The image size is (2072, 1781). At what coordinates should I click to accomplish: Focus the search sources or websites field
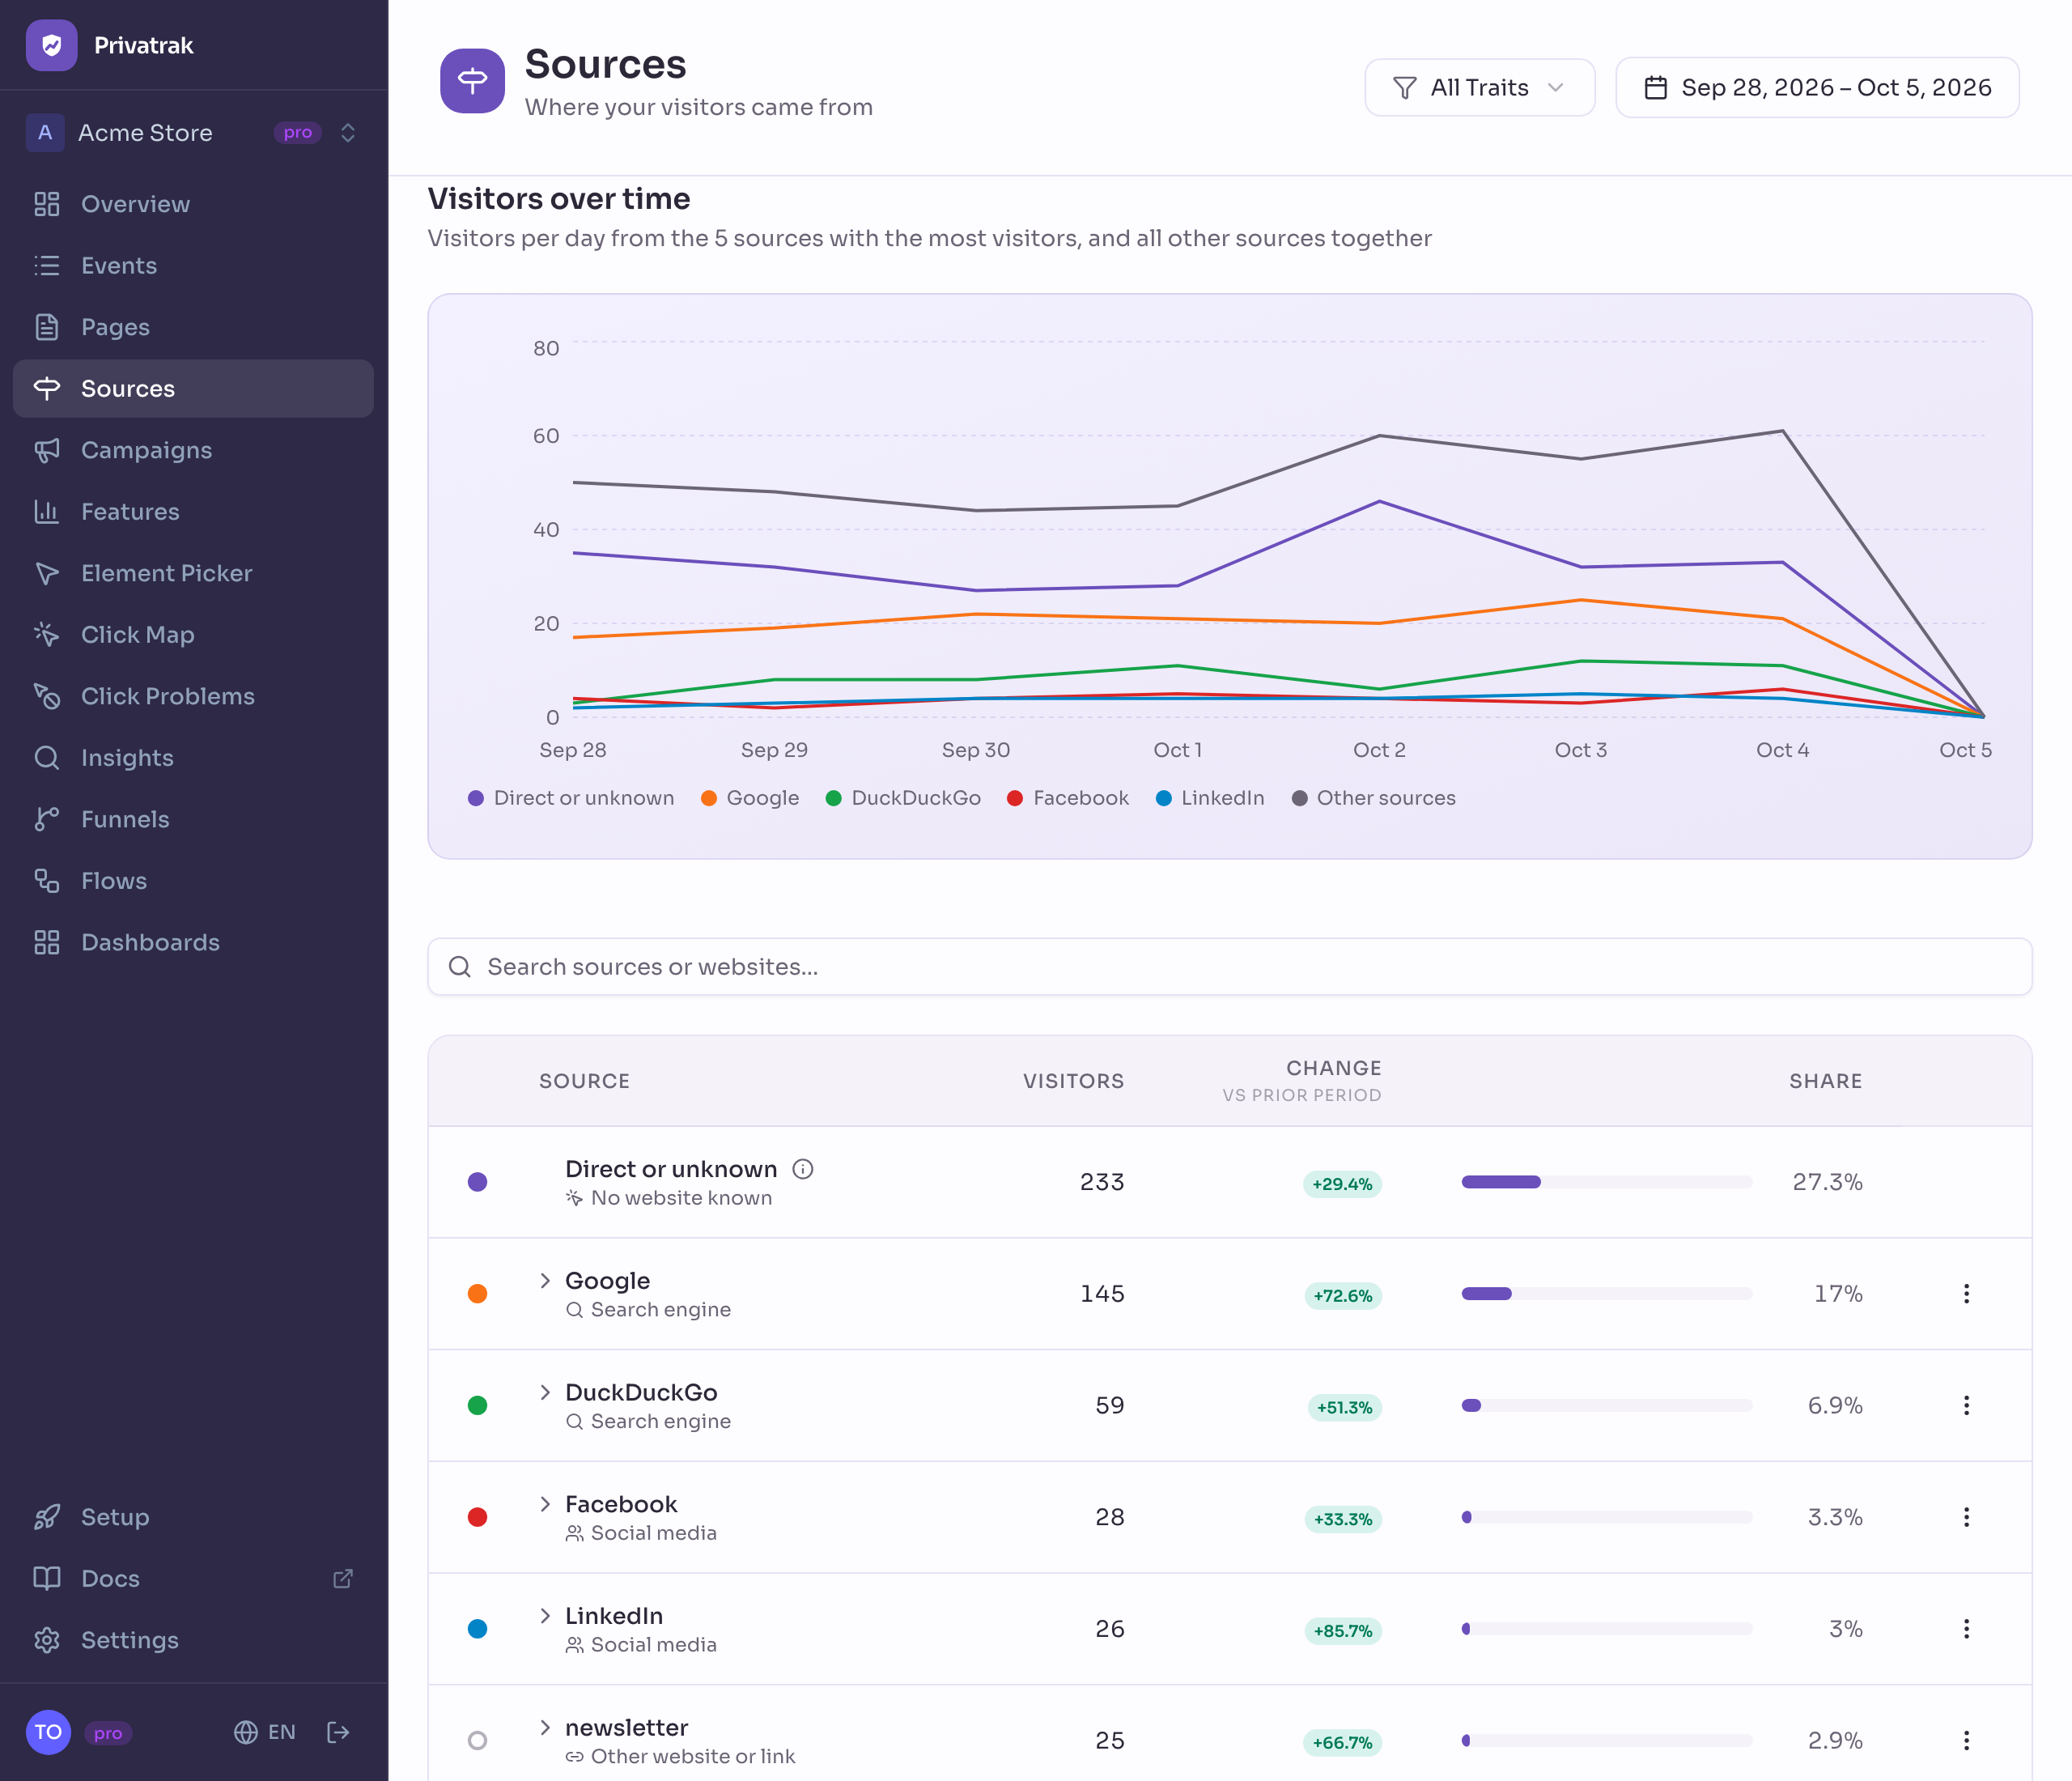pos(1230,967)
